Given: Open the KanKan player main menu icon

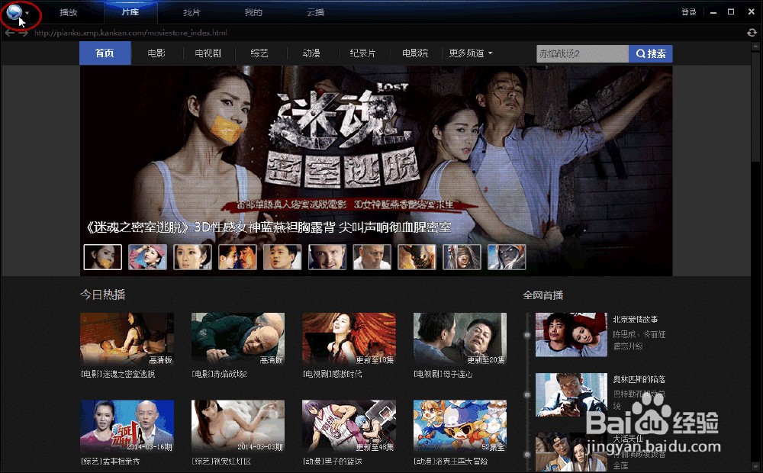Looking at the screenshot, I should [14, 11].
